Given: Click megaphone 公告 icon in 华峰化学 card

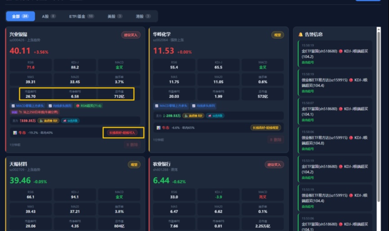Looking at the screenshot, I should point(210,116).
